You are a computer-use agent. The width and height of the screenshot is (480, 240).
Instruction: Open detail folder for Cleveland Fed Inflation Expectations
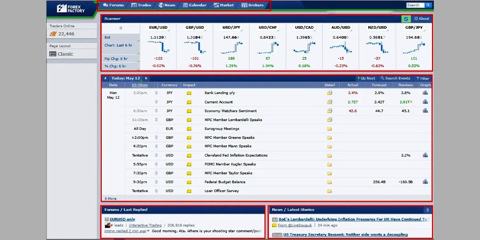coord(329,156)
